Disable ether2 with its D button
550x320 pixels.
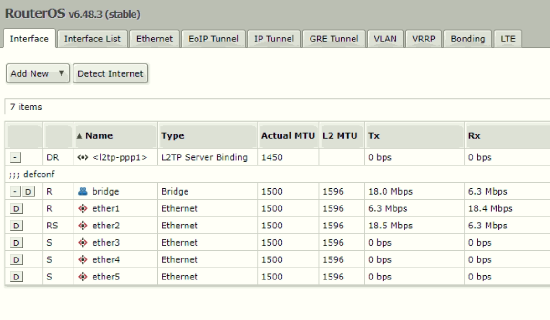(16, 226)
